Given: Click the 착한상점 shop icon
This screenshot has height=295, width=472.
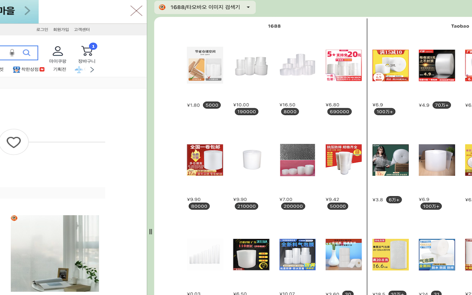Looking at the screenshot, I should coord(16,69).
